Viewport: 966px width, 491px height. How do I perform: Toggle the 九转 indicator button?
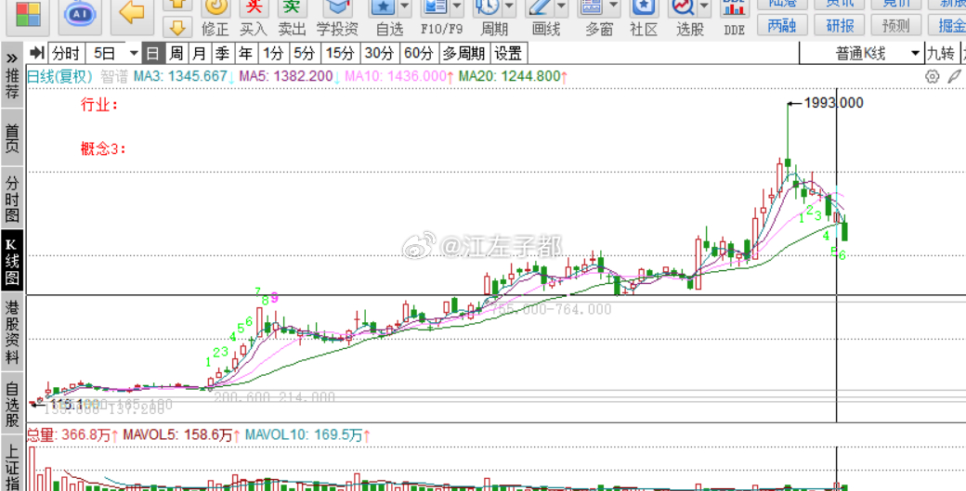(x=943, y=54)
